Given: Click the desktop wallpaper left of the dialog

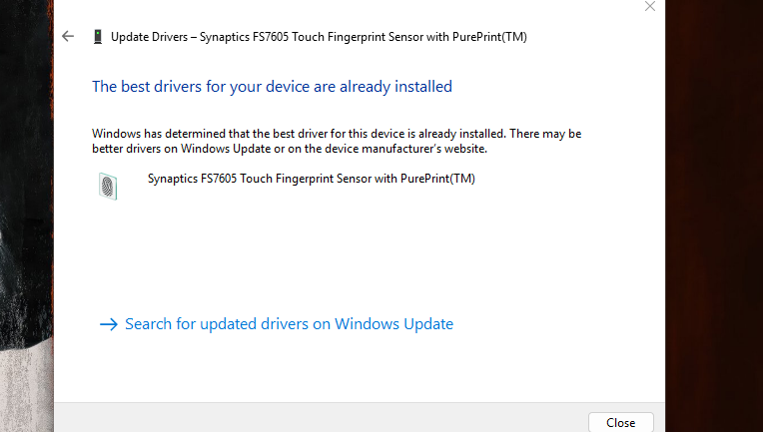Looking at the screenshot, I should [x=26, y=200].
